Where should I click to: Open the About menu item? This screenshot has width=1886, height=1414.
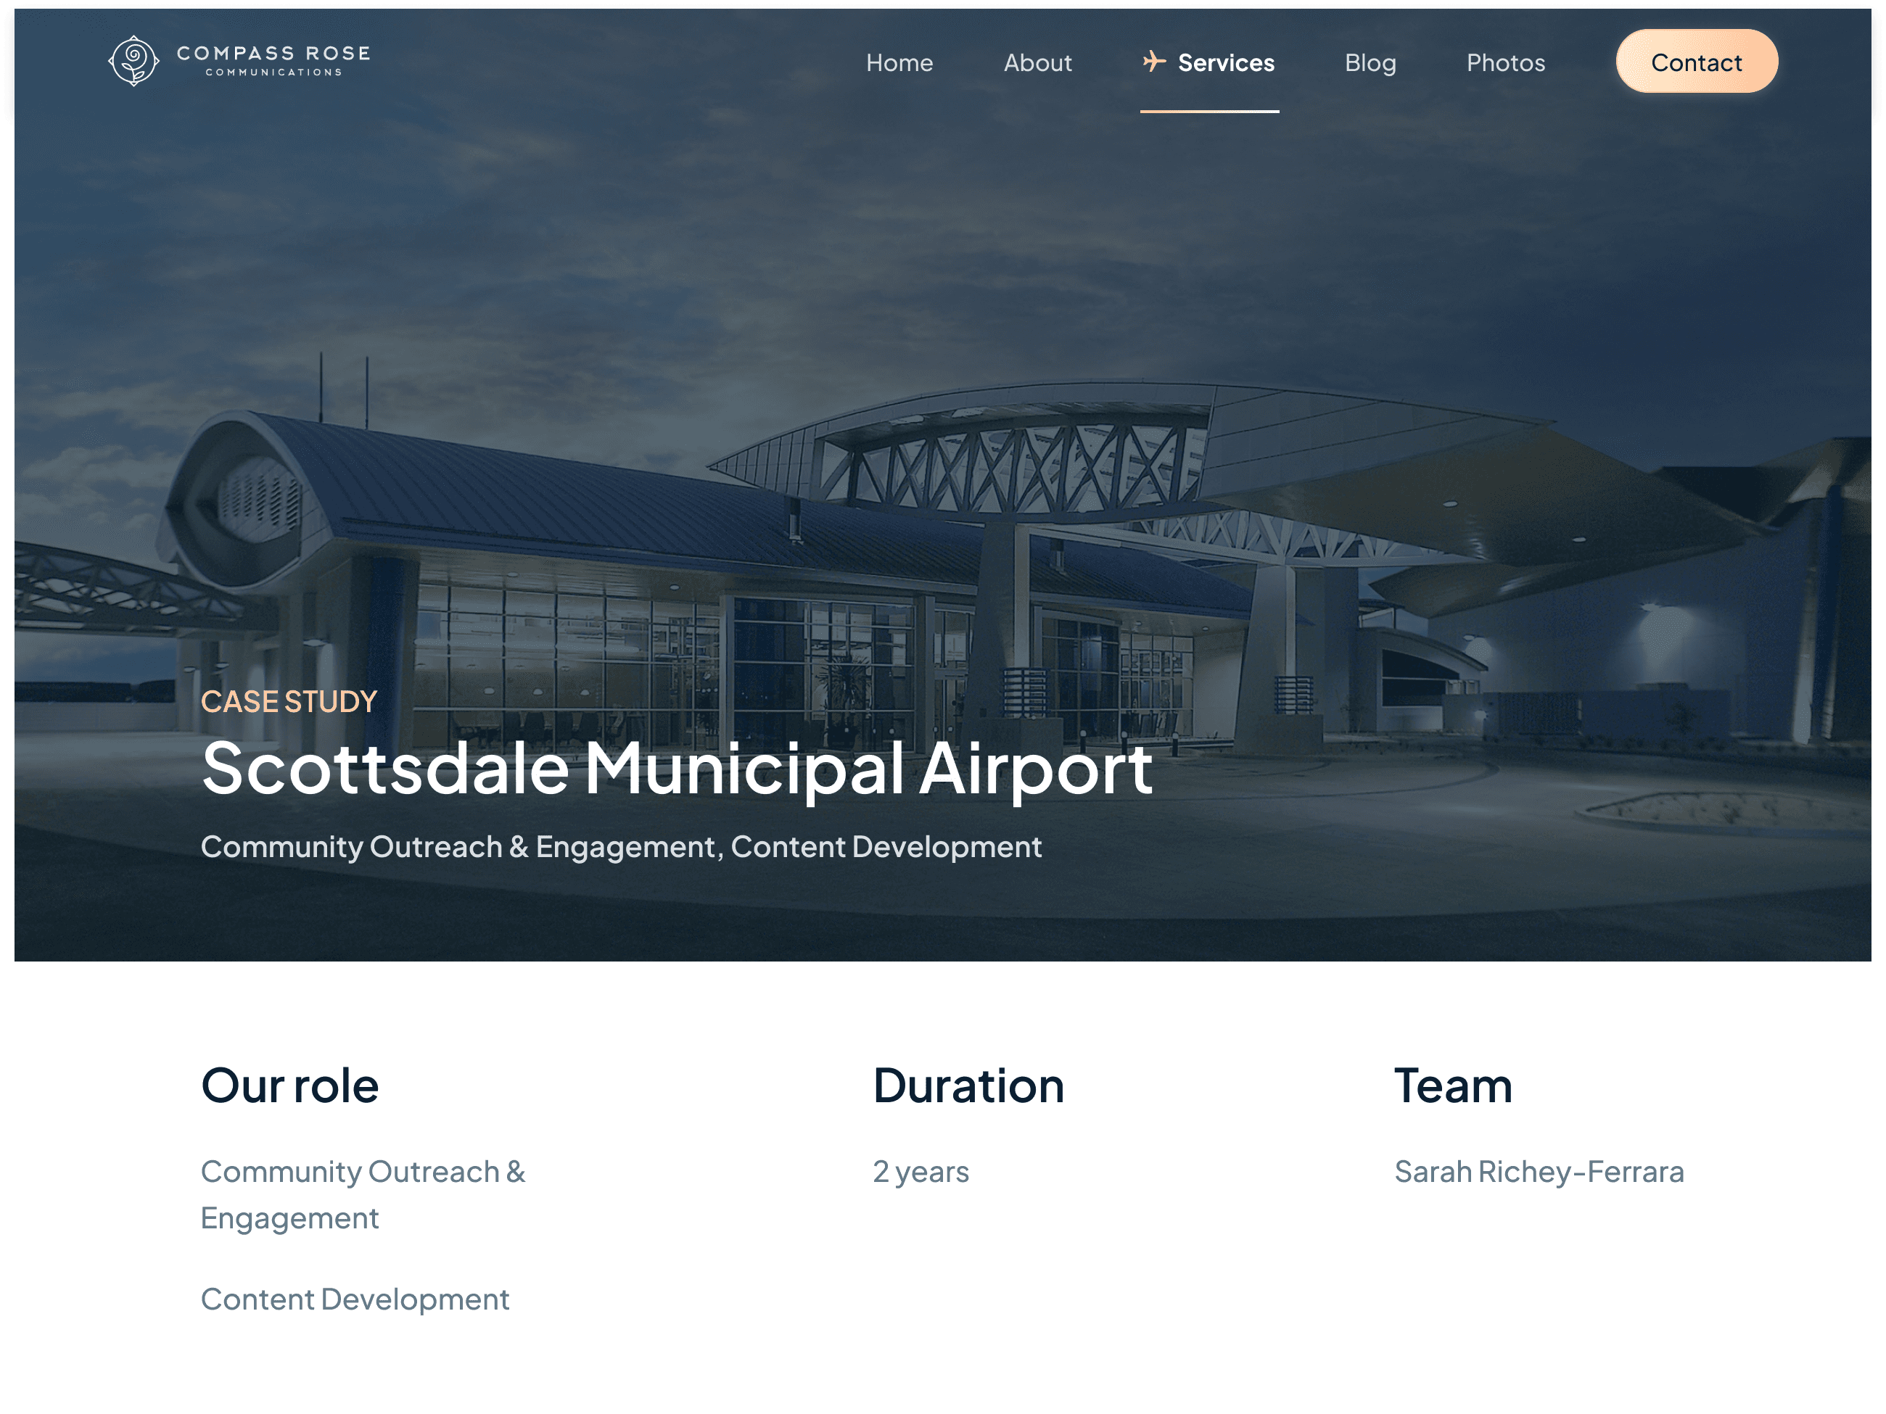click(x=1037, y=62)
